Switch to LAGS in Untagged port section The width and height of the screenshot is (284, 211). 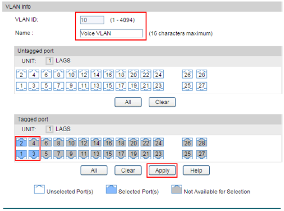(x=63, y=60)
